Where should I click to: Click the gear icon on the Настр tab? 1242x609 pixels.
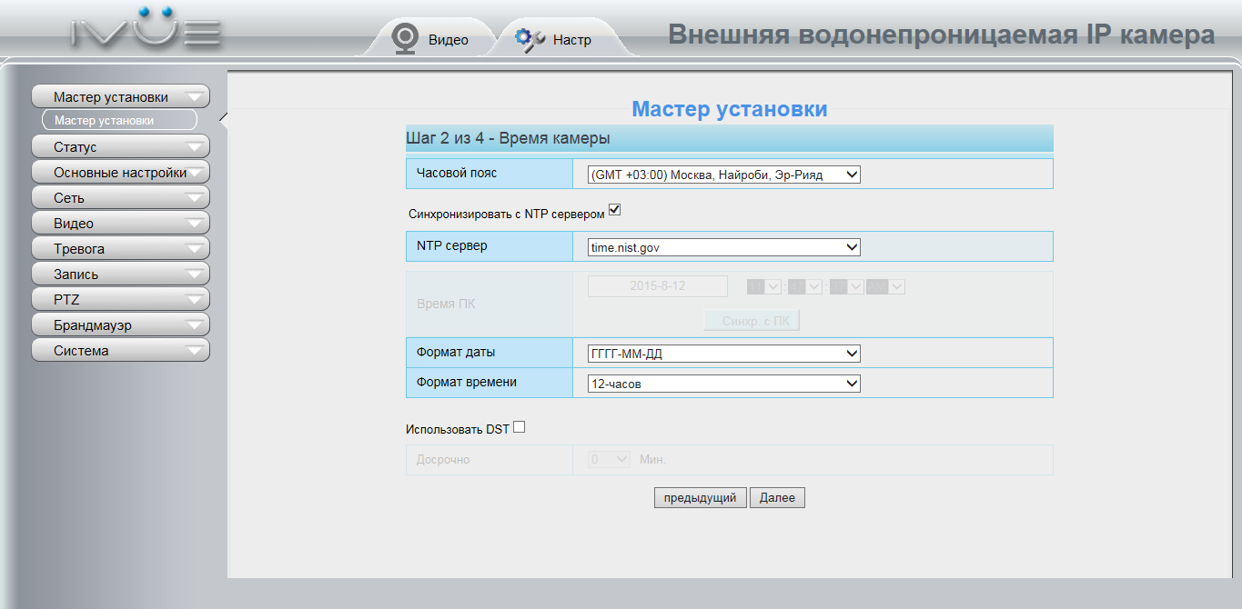[530, 39]
